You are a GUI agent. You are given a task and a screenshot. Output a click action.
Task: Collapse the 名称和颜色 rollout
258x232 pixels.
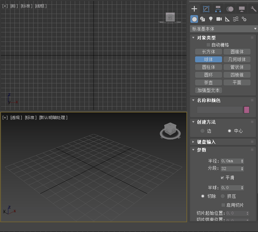click(193, 100)
